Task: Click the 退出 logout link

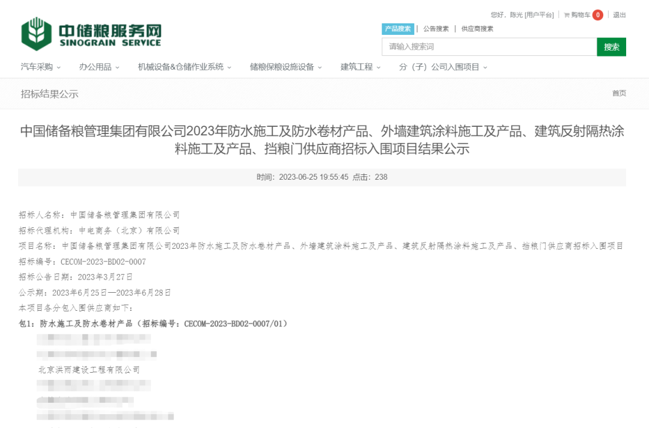Action: point(619,15)
